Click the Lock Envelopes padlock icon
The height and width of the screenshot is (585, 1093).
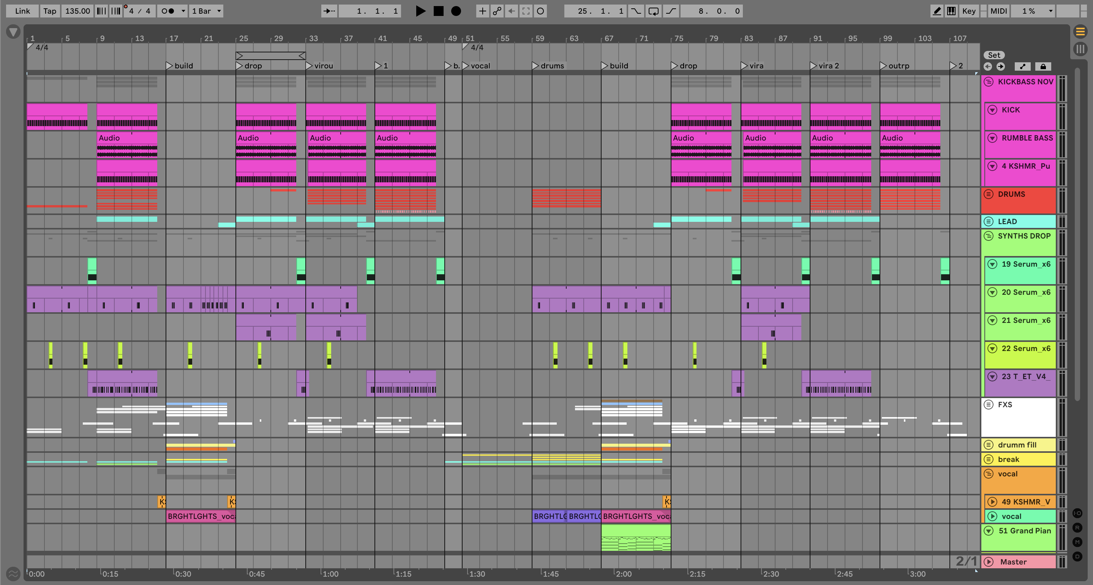click(1043, 66)
